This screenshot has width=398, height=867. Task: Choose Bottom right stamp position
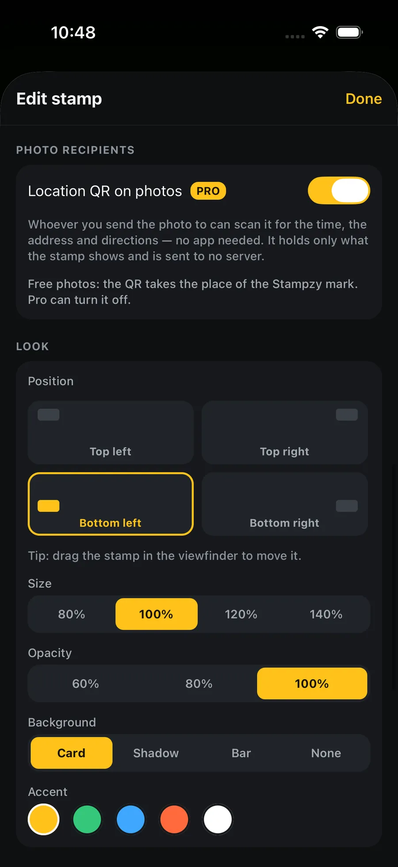pos(285,504)
